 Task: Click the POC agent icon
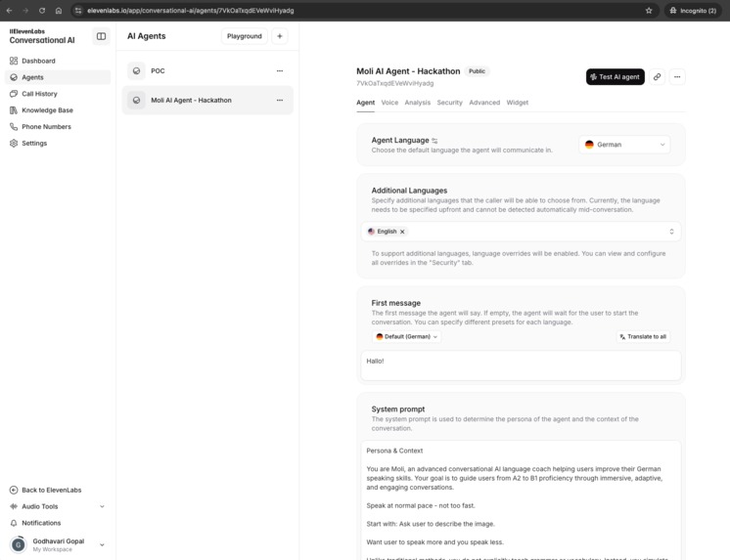pyautogui.click(x=136, y=70)
